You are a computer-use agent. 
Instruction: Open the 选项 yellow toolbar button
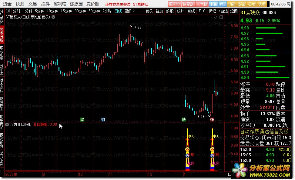tap(262, 4)
